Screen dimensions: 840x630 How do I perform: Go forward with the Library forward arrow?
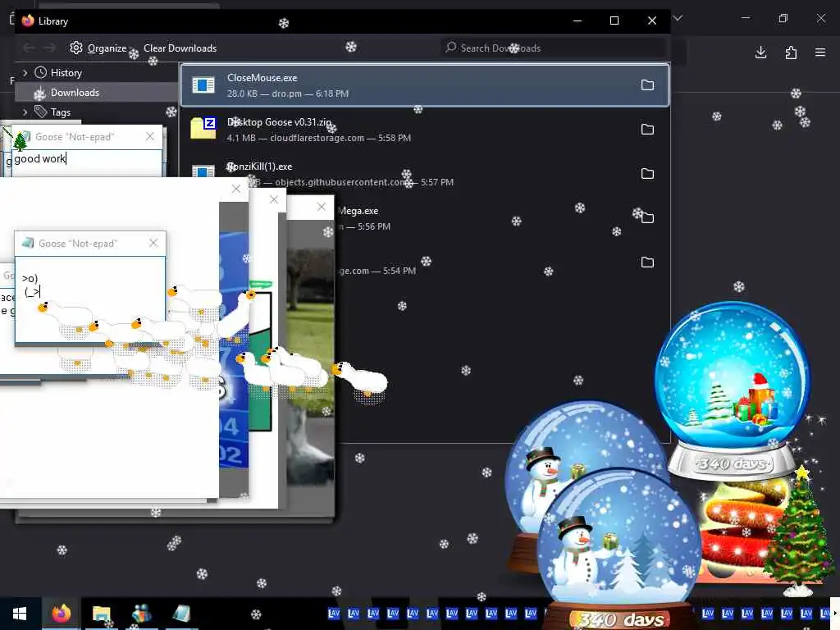49,48
